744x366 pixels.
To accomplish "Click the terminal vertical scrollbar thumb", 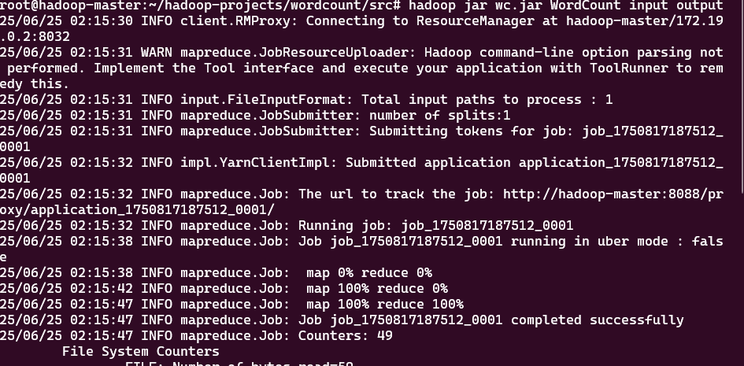I will (x=742, y=96).
